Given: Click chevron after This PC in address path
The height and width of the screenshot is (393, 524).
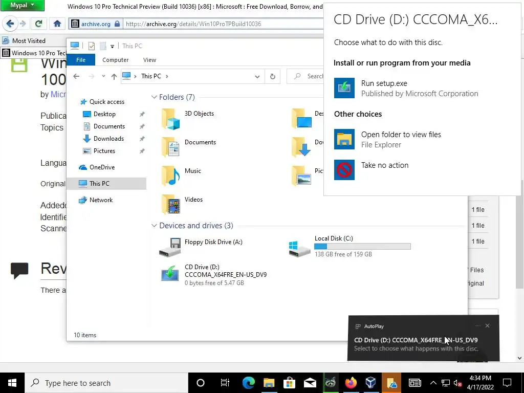Looking at the screenshot, I should [167, 76].
